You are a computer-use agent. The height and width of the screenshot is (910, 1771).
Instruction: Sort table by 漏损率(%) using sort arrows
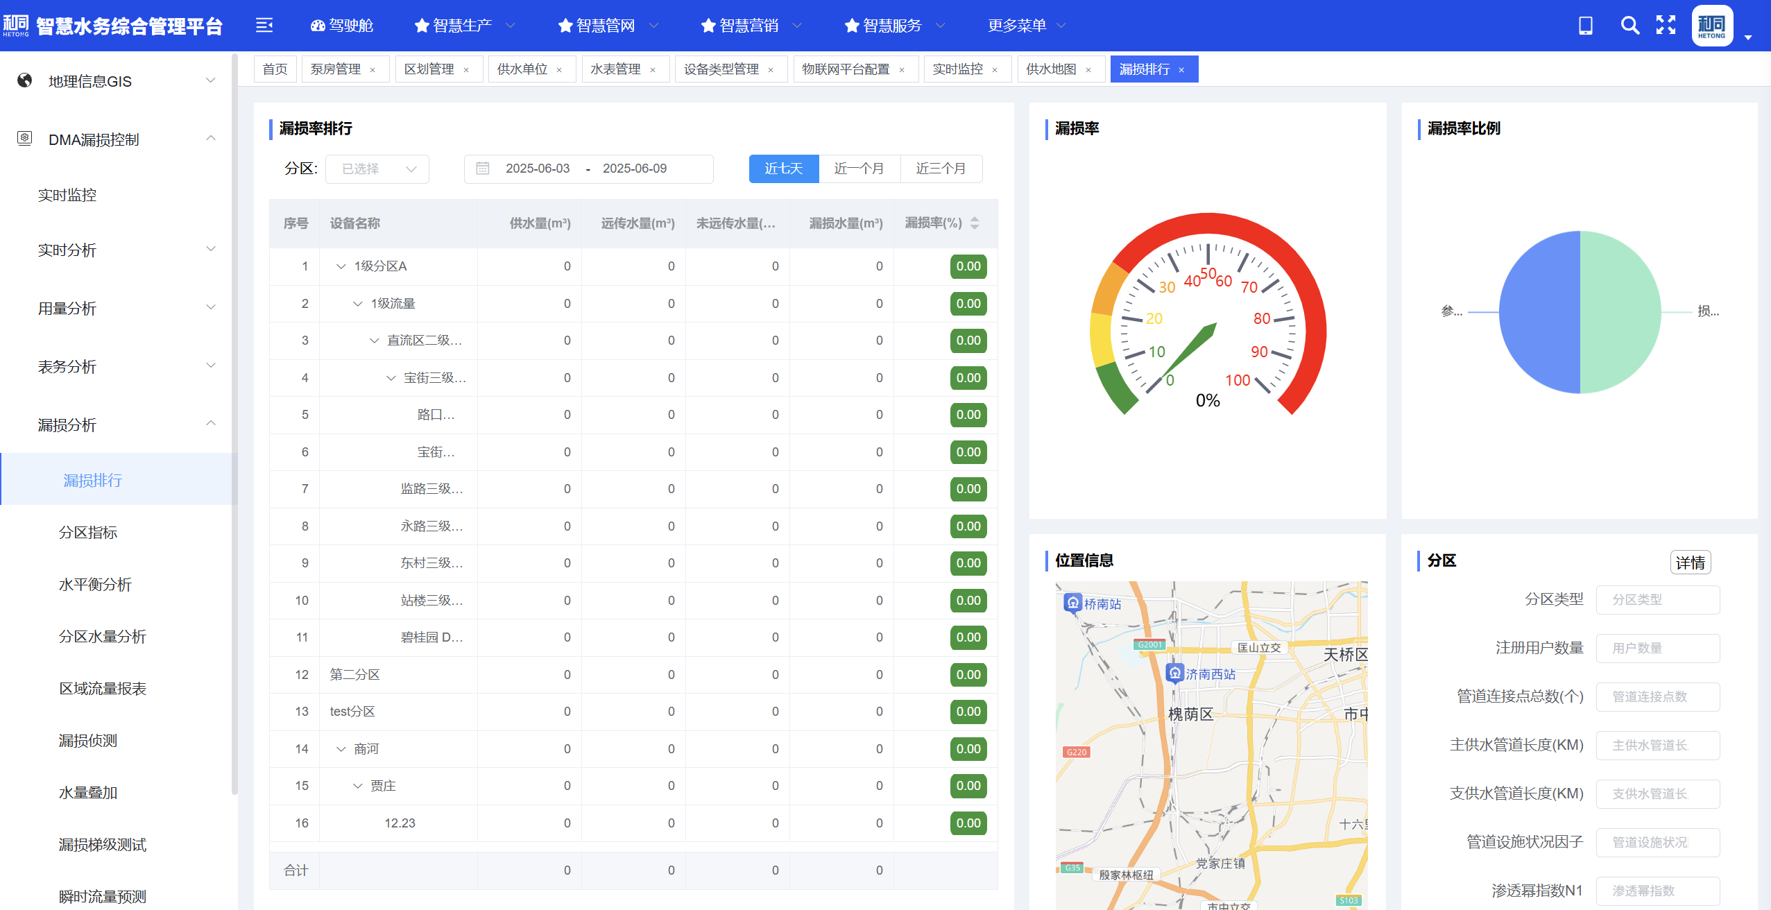tap(974, 223)
